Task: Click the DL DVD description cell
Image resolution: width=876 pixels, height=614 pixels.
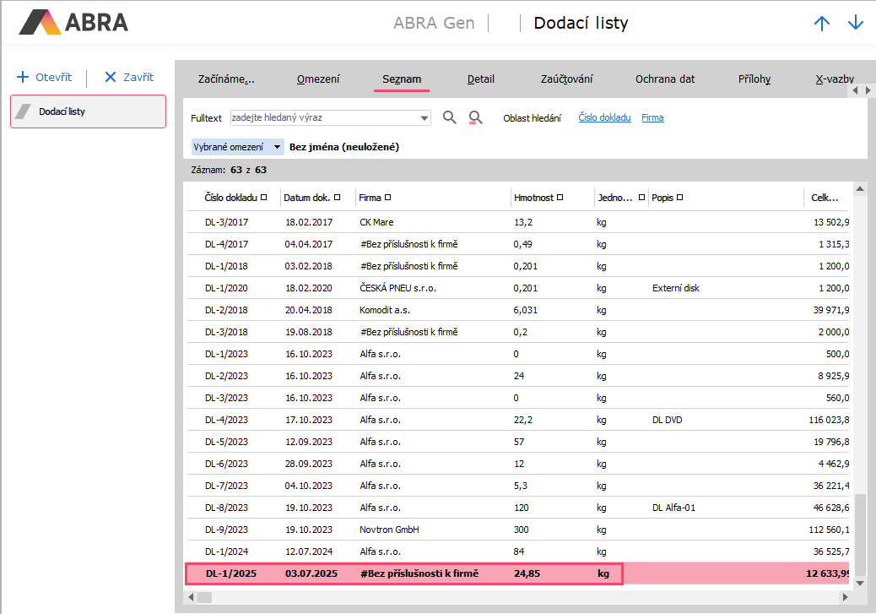Action: click(667, 420)
